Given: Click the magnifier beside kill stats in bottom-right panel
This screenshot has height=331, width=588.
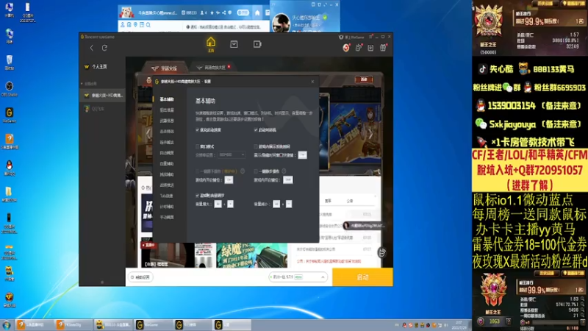Looking at the screenshot, I should pyautogui.click(x=582, y=299).
